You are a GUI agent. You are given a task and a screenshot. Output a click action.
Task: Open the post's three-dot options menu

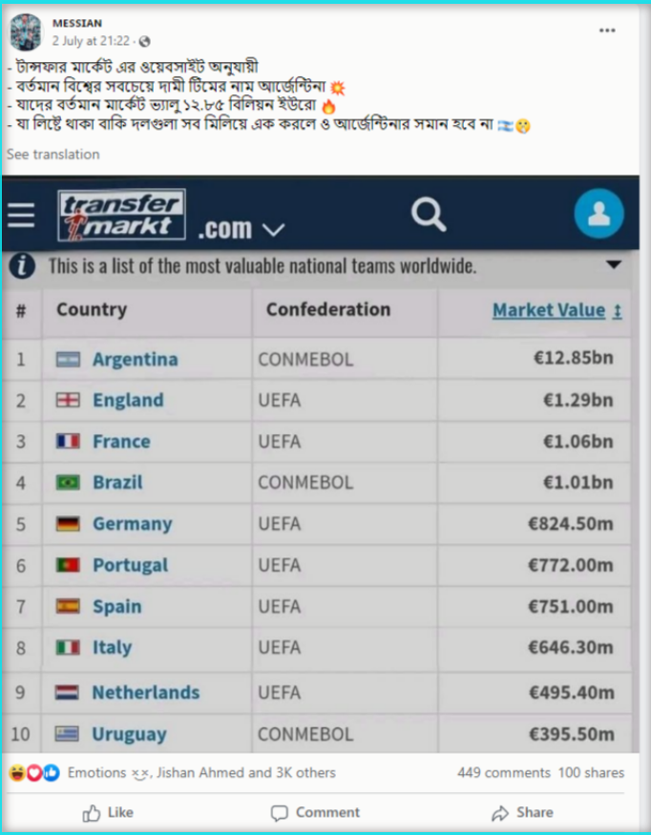tap(607, 31)
